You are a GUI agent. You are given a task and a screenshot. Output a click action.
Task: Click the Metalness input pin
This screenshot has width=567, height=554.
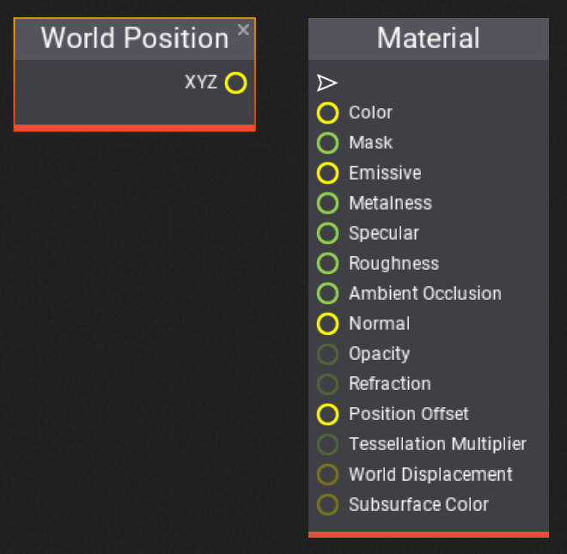coord(327,203)
